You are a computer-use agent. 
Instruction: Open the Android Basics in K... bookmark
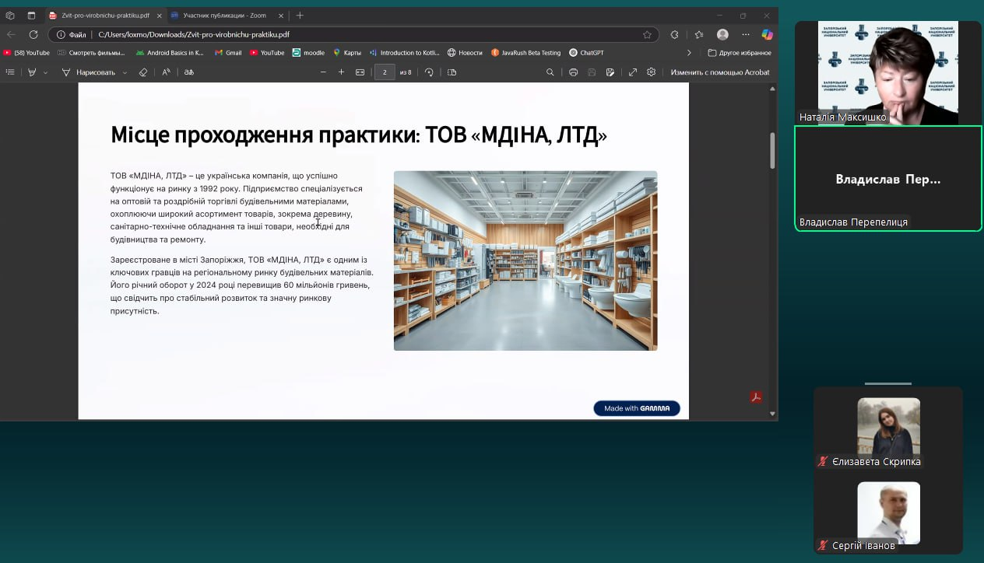(x=170, y=53)
